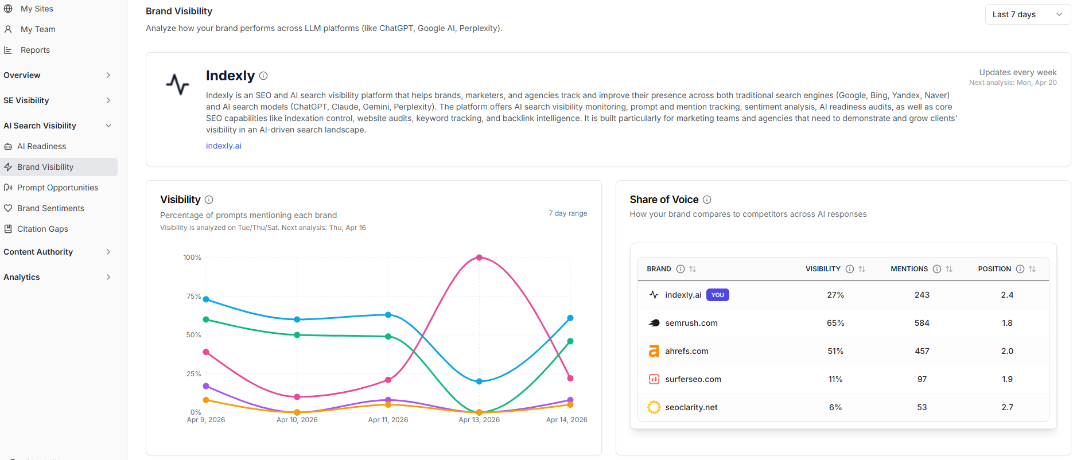Open Reports in sidebar
This screenshot has width=1077, height=460.
coord(35,50)
